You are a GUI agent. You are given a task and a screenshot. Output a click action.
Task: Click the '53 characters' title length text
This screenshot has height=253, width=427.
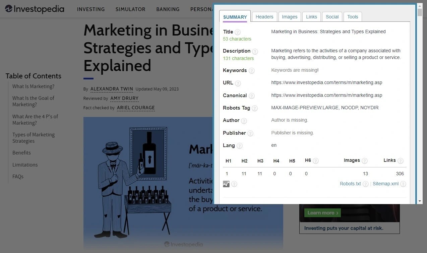point(237,39)
